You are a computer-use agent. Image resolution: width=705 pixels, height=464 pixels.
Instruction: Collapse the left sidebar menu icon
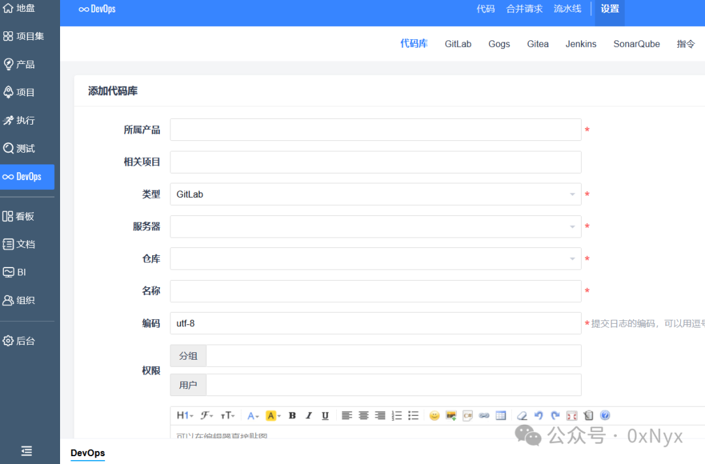(x=27, y=450)
